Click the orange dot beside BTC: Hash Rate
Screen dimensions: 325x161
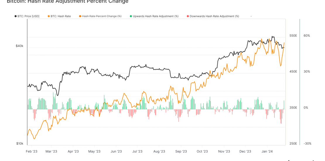(x=49, y=16)
